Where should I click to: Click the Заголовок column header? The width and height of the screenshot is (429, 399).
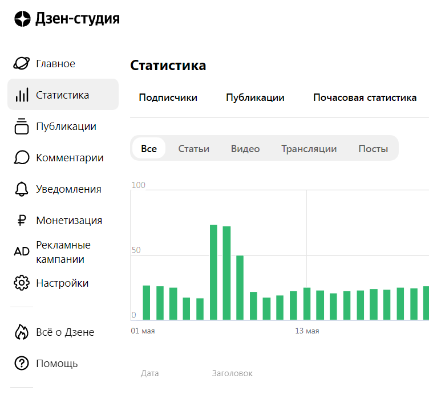(232, 373)
